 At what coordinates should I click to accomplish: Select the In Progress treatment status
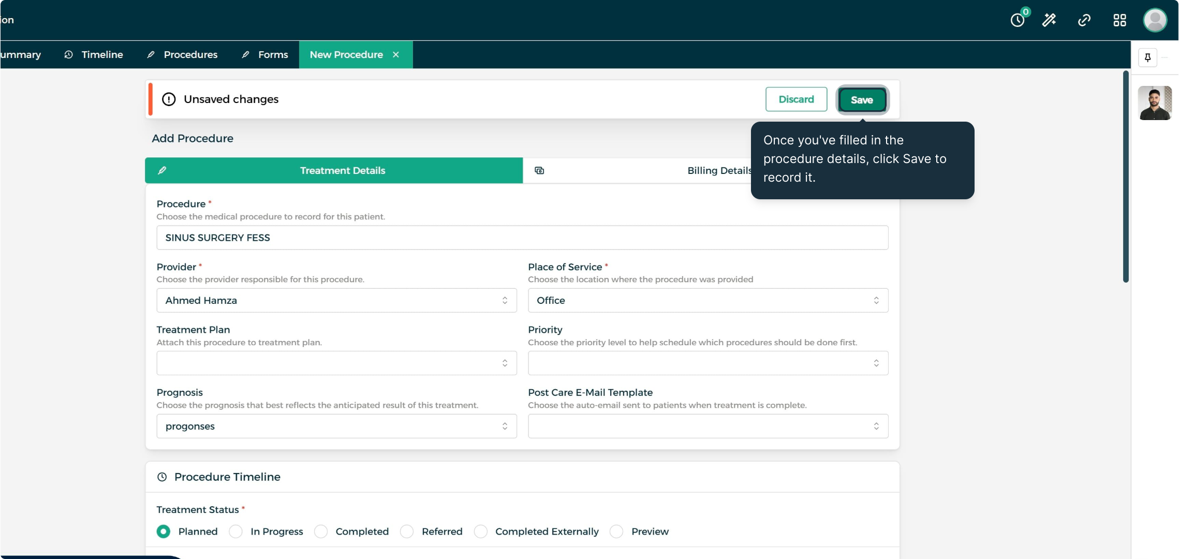pos(235,532)
